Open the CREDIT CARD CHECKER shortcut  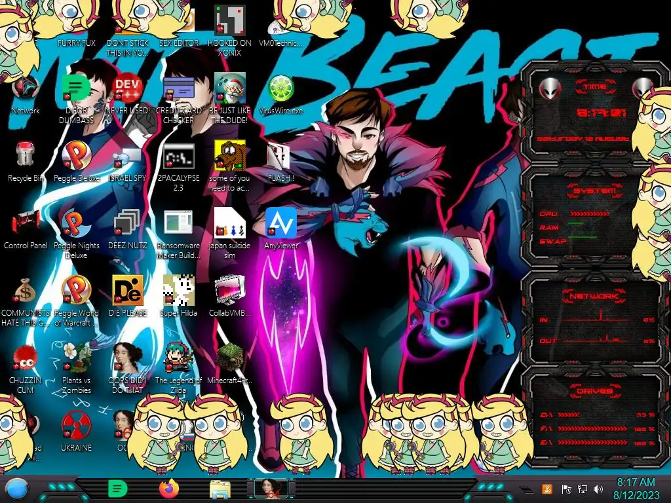pos(178,100)
